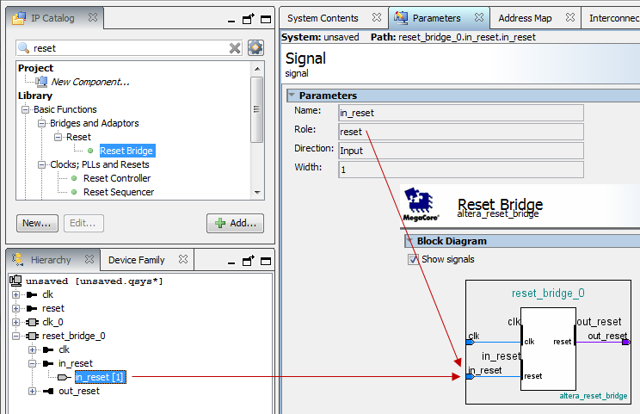
Task: Collapse Bridges and Adaptors node
Action: [x=41, y=123]
